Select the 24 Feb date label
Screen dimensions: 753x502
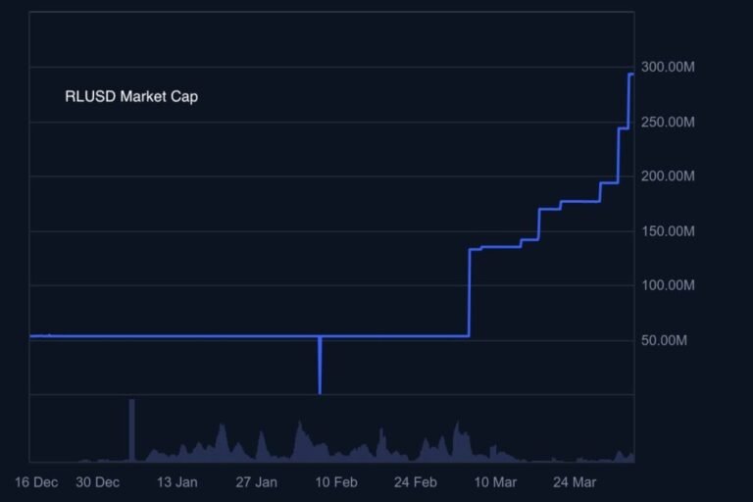coord(416,482)
